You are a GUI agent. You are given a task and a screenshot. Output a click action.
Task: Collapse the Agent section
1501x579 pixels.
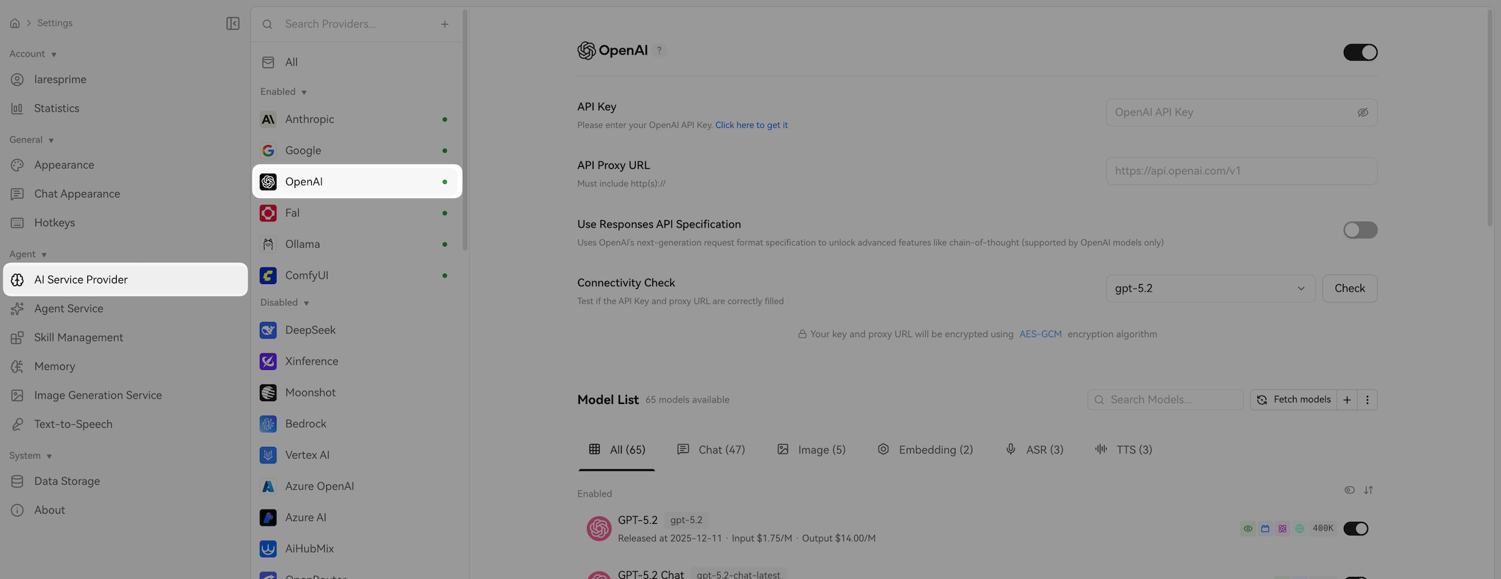(x=28, y=254)
